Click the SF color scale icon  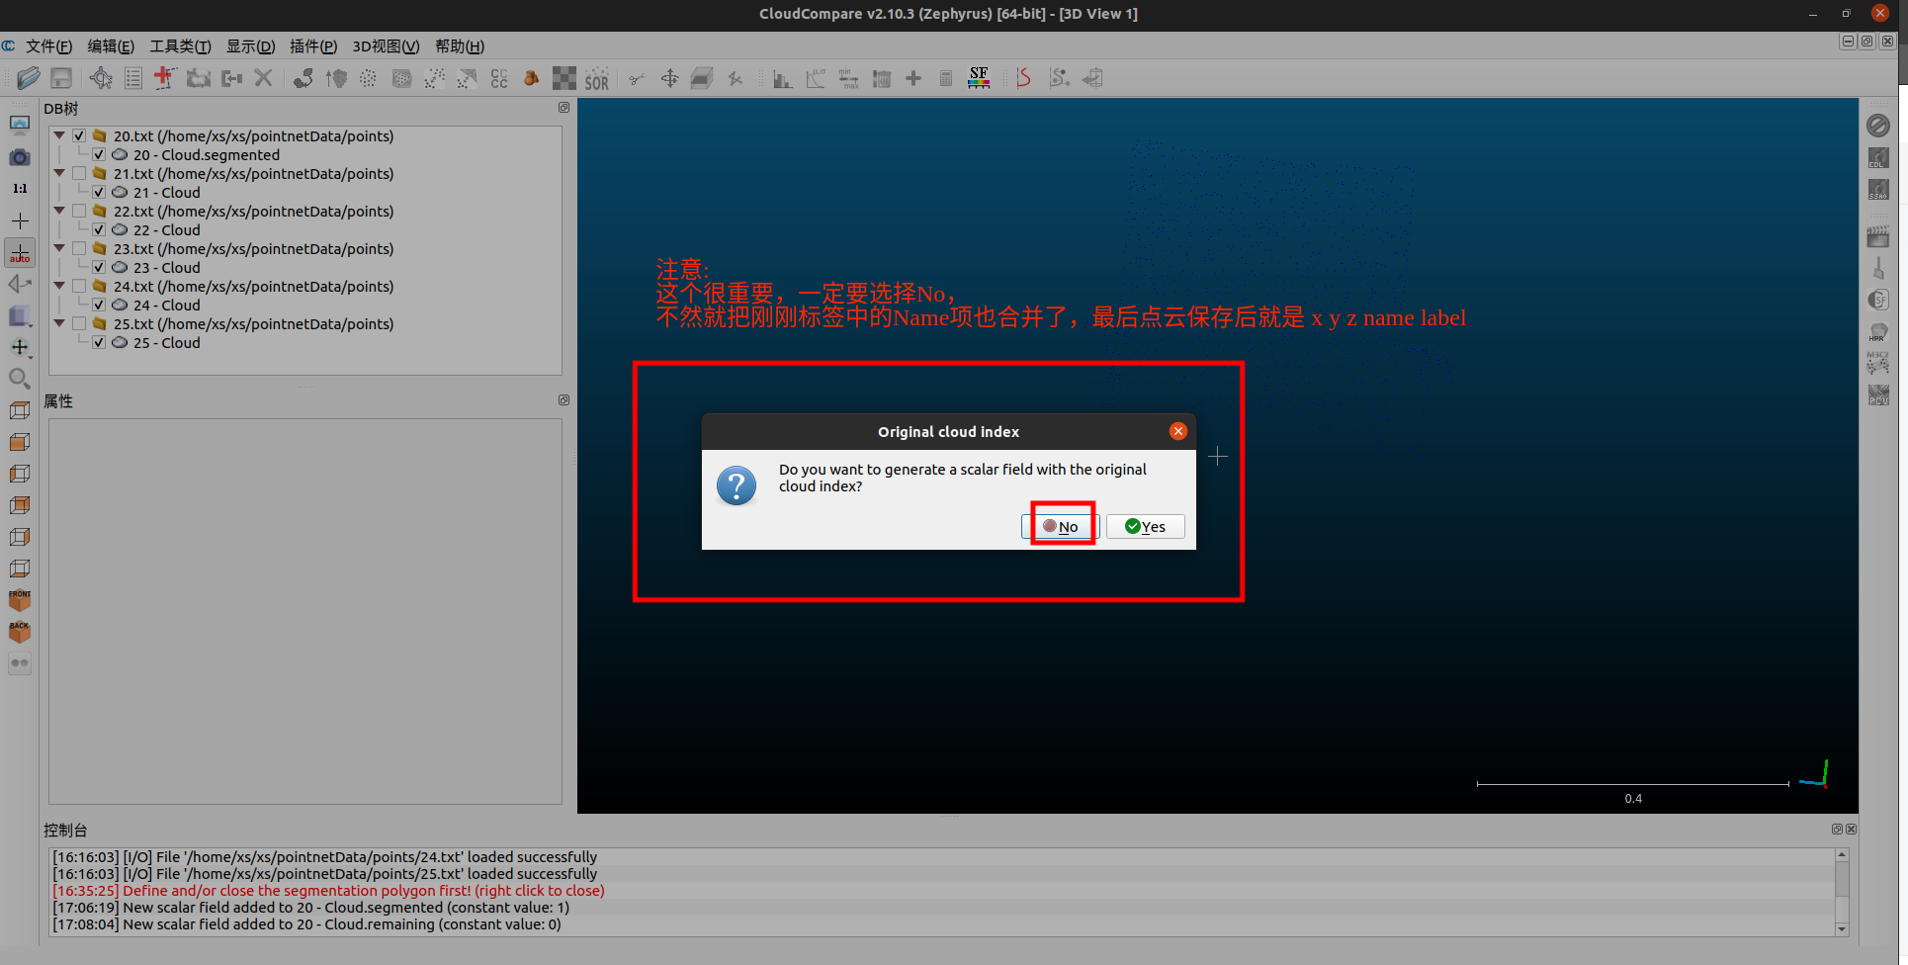[979, 78]
